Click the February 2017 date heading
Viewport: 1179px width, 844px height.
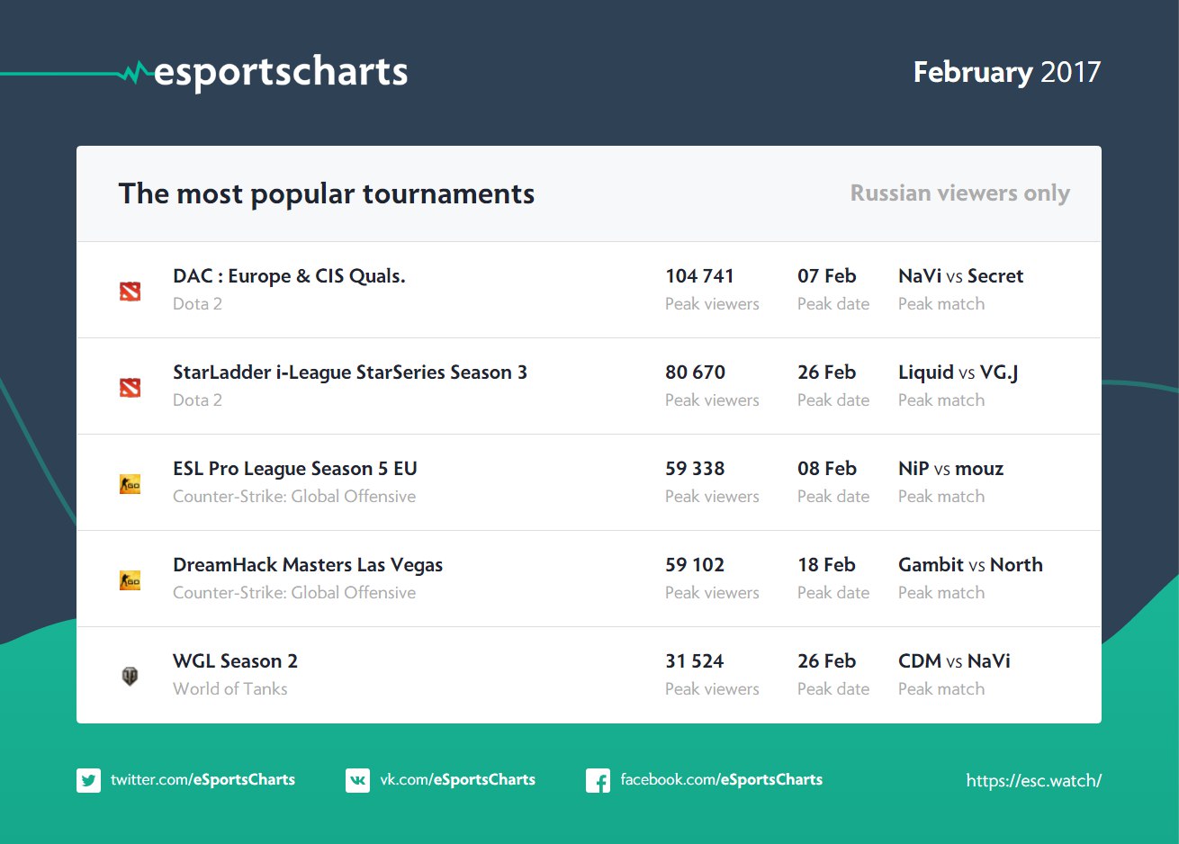1006,72
